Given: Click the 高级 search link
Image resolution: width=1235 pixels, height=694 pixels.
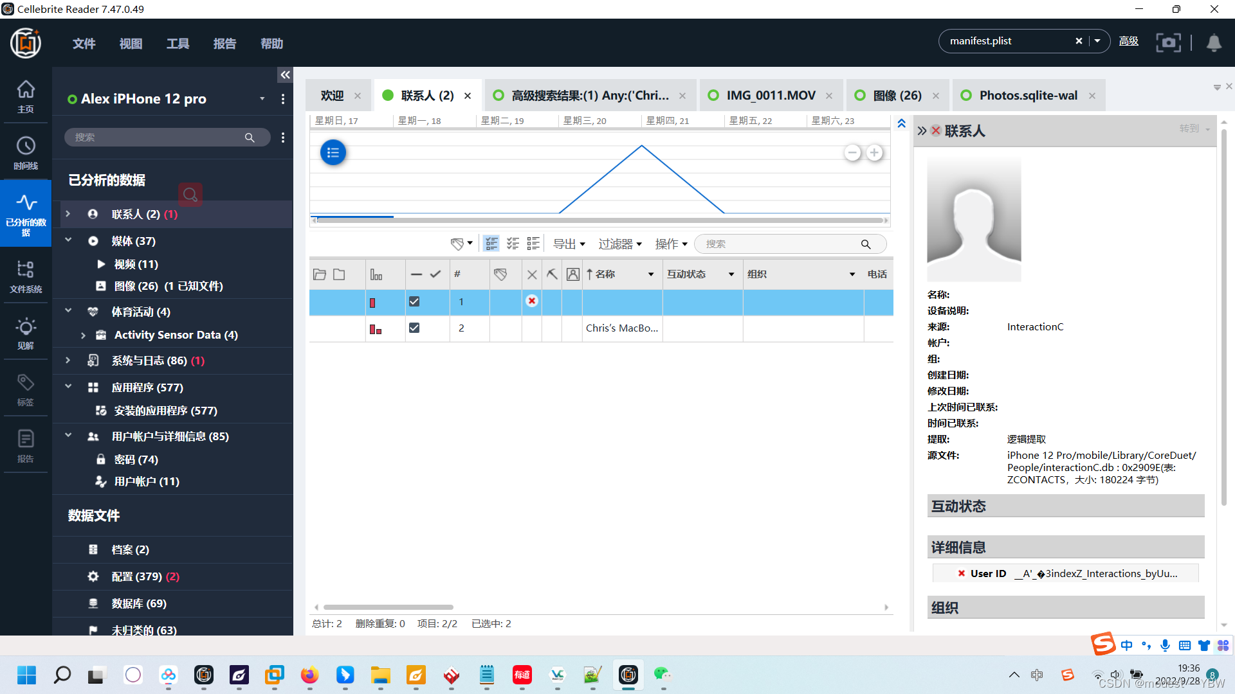Looking at the screenshot, I should pyautogui.click(x=1128, y=41).
